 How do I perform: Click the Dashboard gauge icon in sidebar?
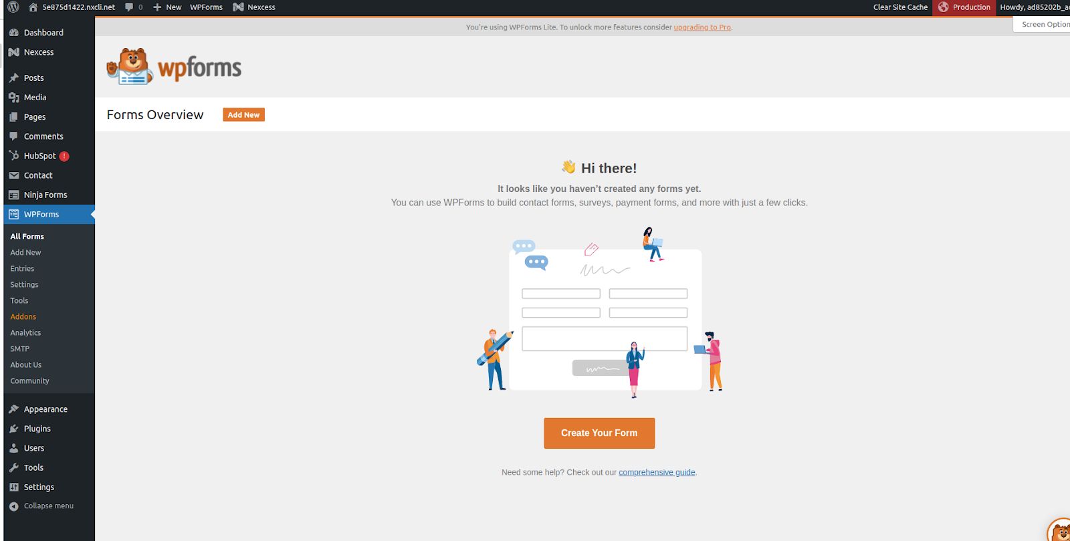(x=14, y=32)
